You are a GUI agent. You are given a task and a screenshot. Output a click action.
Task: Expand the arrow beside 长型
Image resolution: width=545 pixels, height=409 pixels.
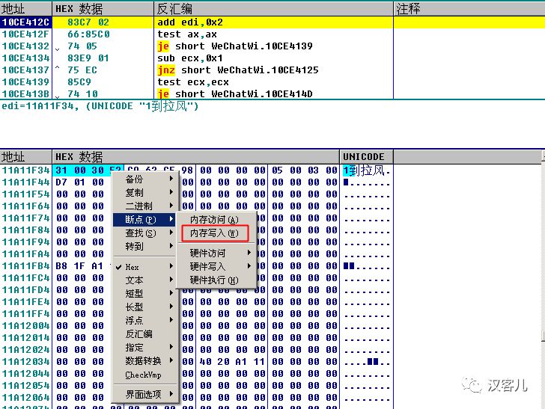[x=171, y=307]
